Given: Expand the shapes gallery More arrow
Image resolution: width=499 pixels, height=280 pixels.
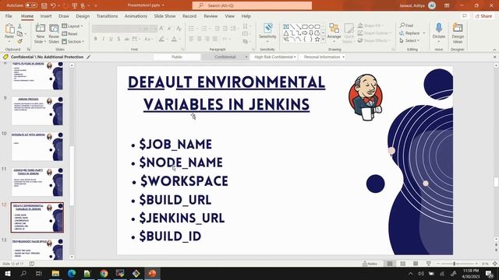Looking at the screenshot, I should [x=324, y=40].
